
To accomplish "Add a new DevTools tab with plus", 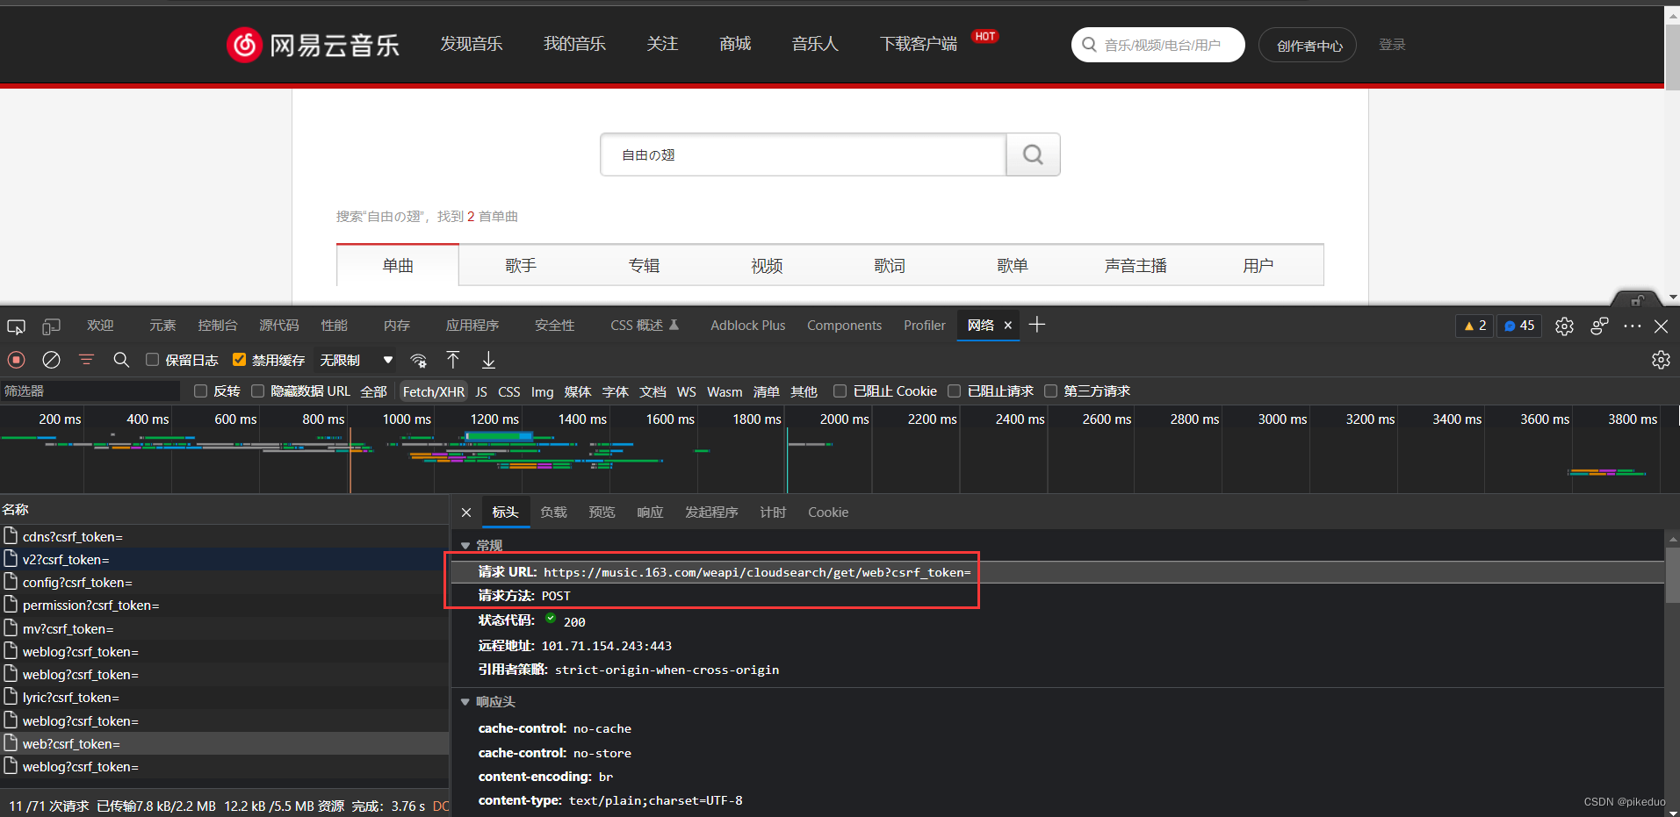I will click(1037, 325).
